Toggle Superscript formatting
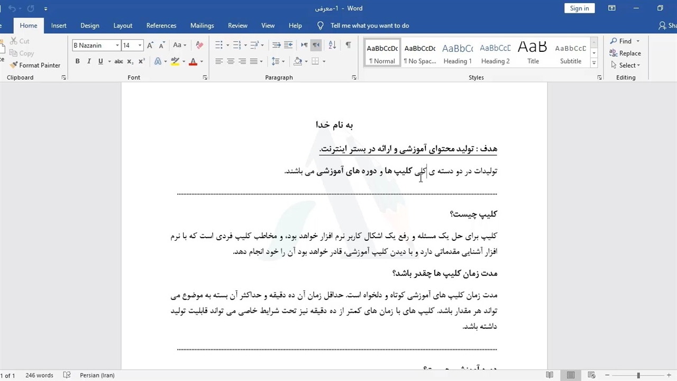Image resolution: width=677 pixels, height=381 pixels. coord(142,61)
